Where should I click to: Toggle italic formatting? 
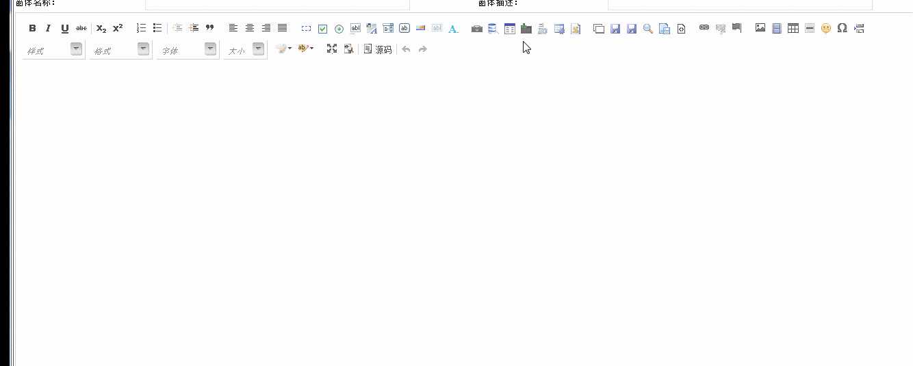(x=48, y=29)
